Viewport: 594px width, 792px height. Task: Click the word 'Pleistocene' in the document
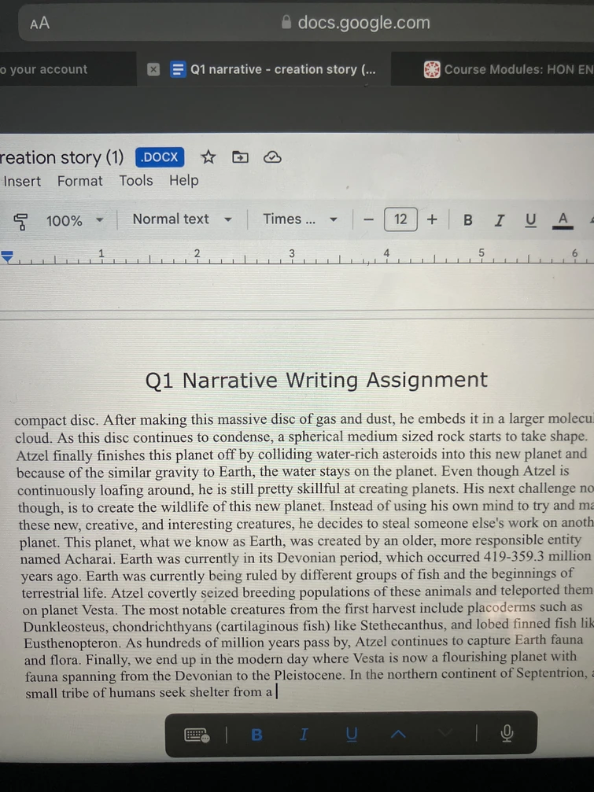click(308, 676)
